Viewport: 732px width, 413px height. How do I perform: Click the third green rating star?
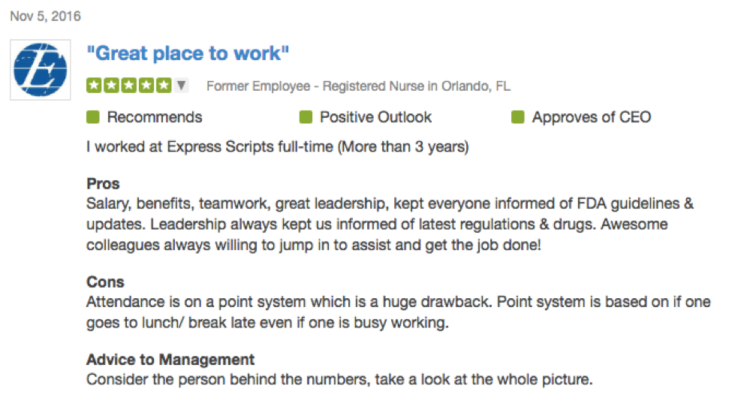point(129,86)
